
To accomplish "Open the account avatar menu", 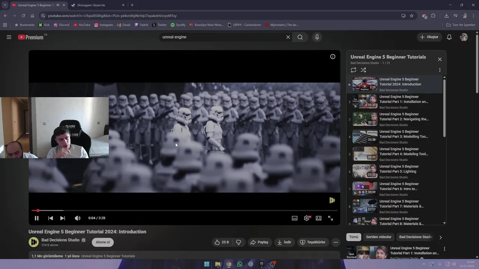I will [x=464, y=37].
